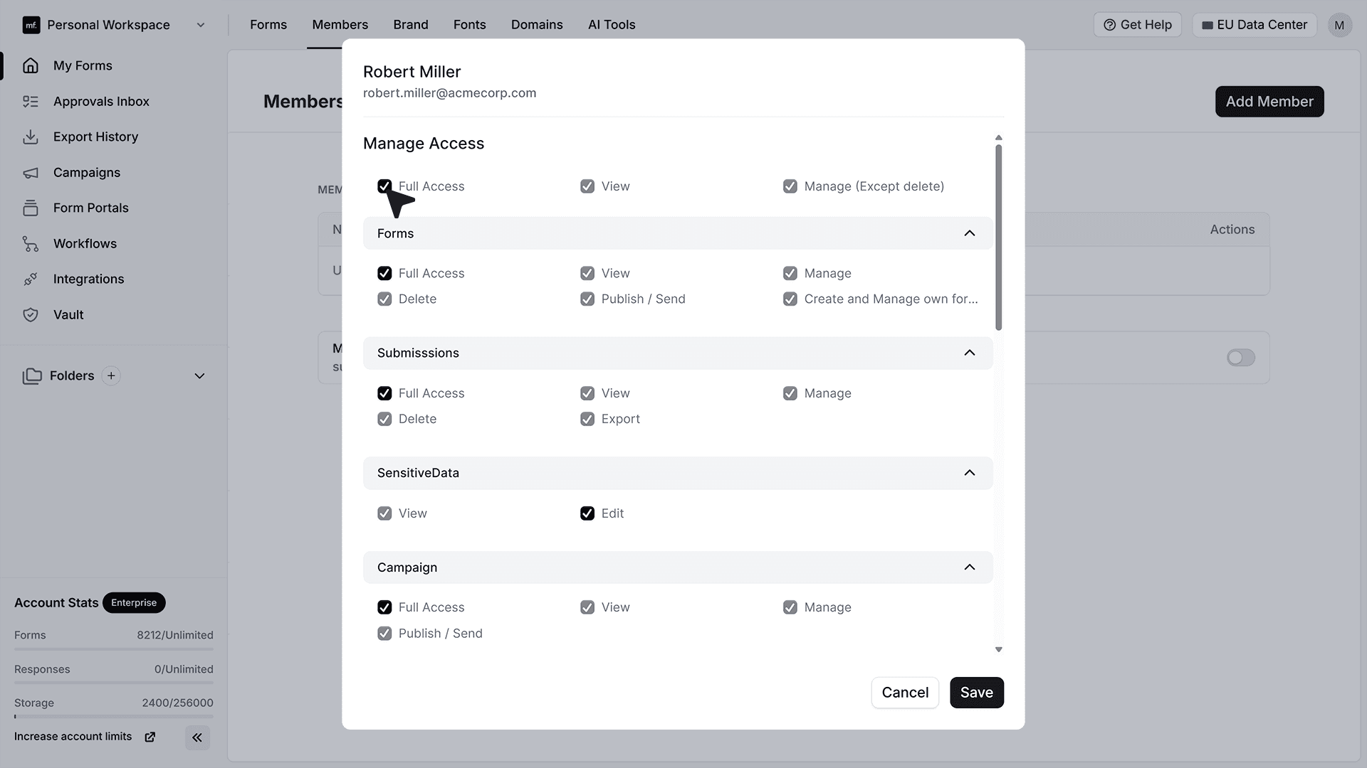Screen dimensions: 1367x768
Task: Open the Personal Workspace dropdown
Action: click(115, 25)
